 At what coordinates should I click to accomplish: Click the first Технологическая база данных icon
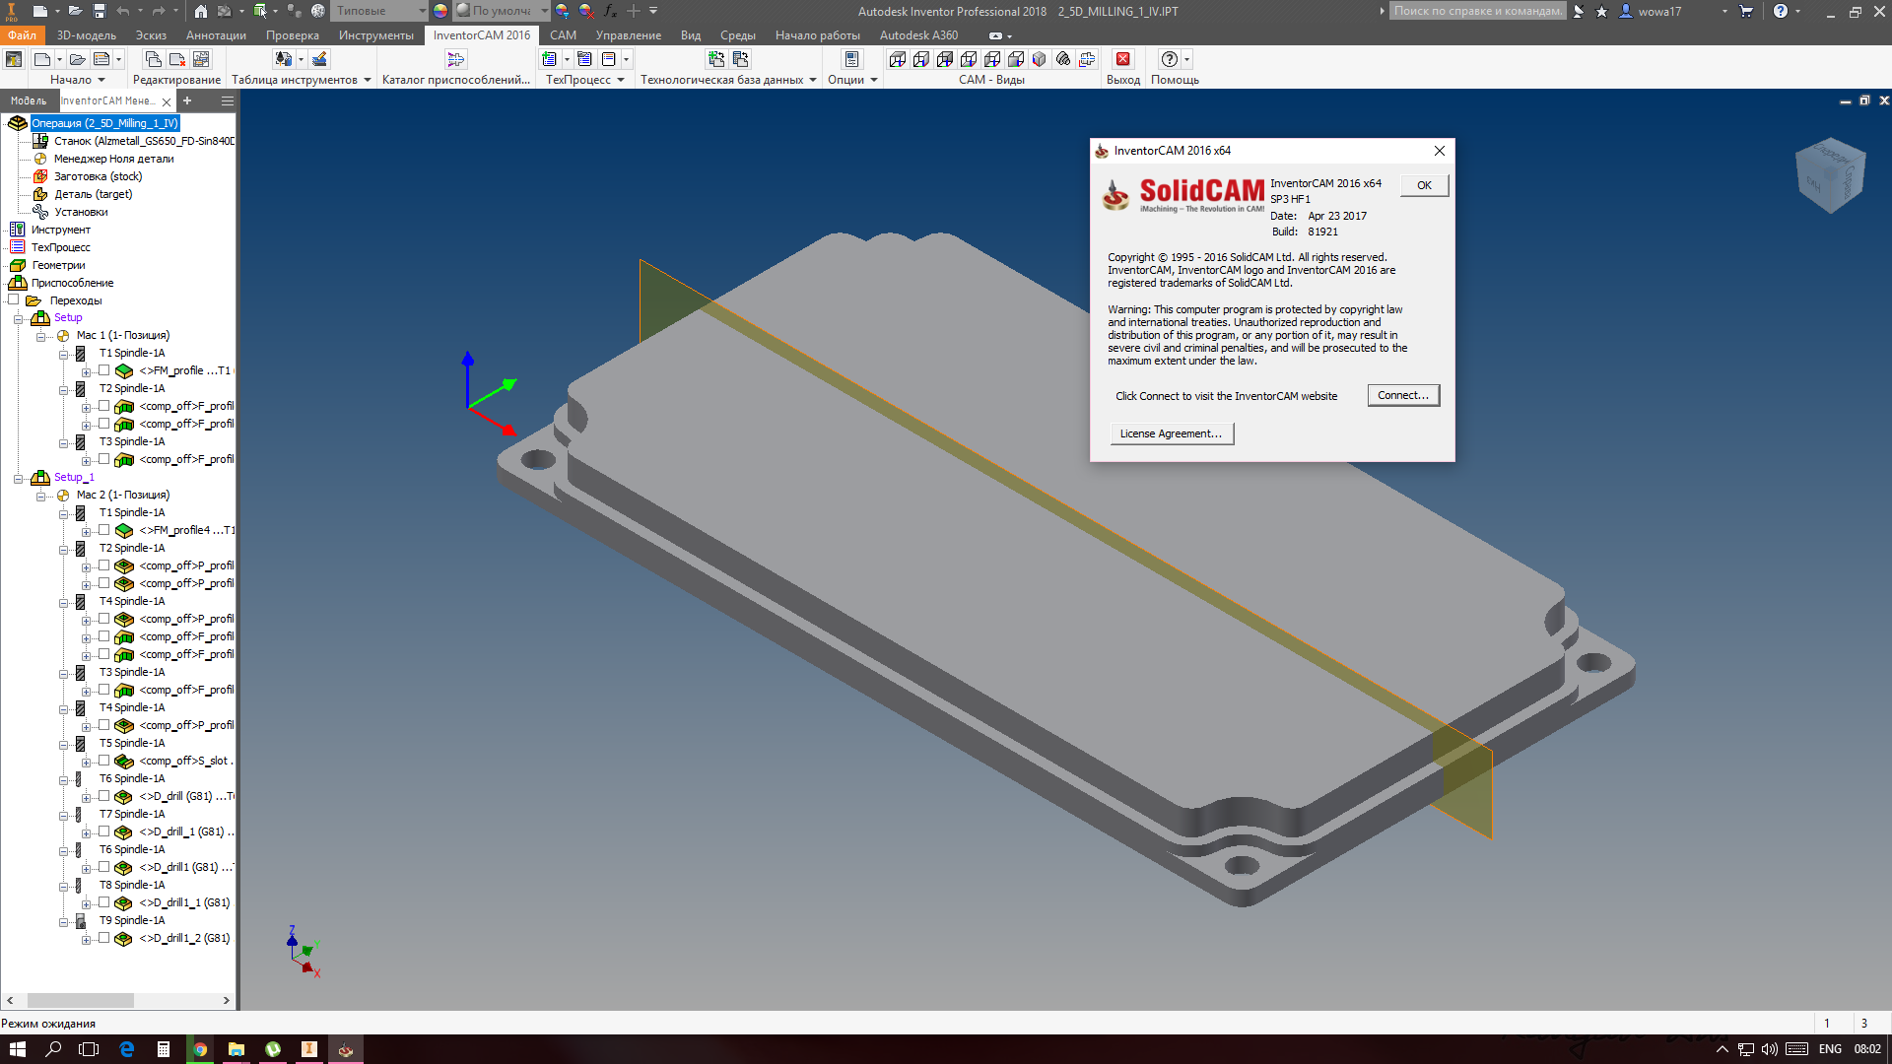coord(716,59)
